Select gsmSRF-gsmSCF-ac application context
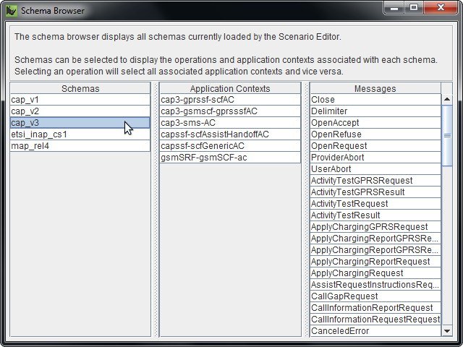Viewport: 463px width, 347px height. point(230,158)
